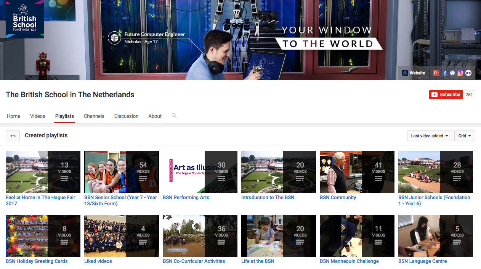Open the Facebook icon link in the banner

click(445, 73)
